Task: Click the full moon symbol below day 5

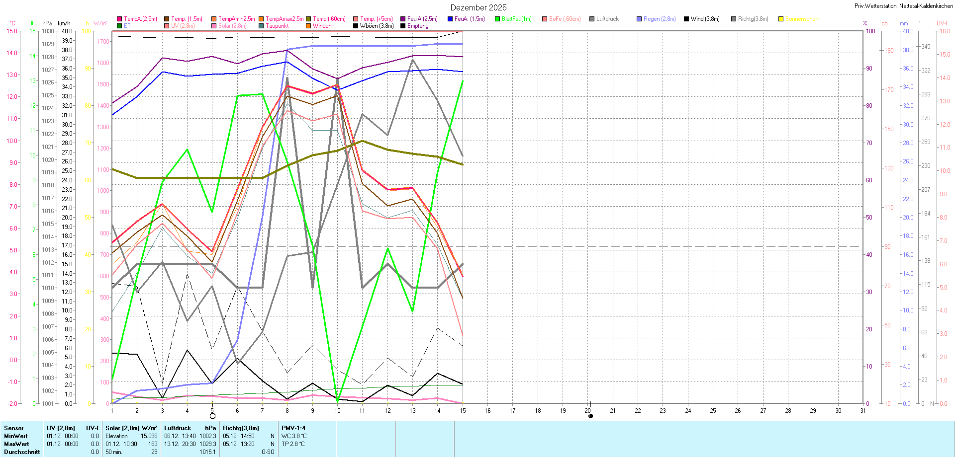Action: coord(213,416)
